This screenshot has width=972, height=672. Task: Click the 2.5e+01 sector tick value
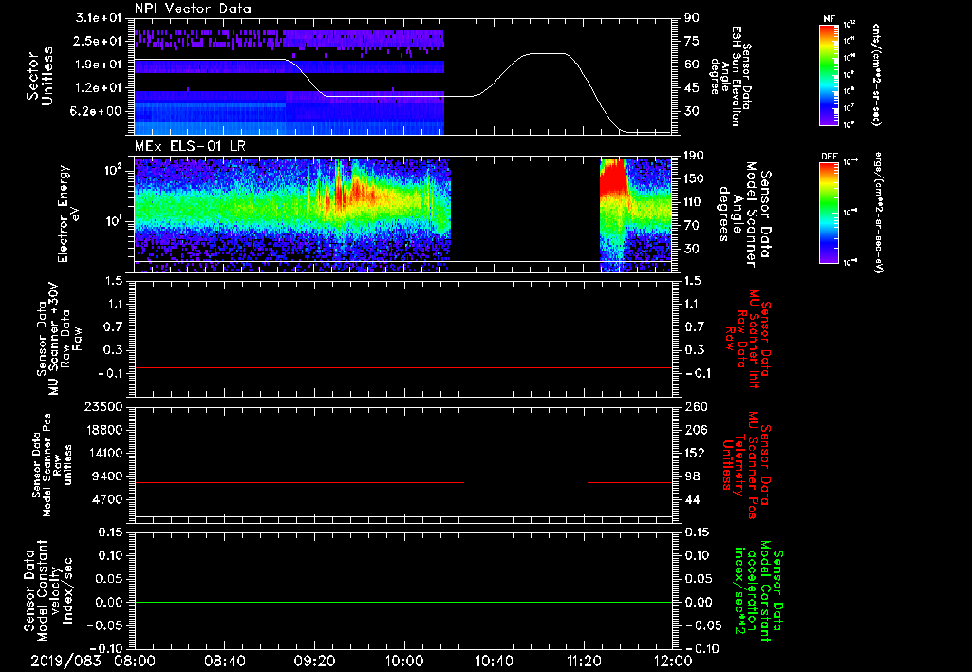(98, 41)
